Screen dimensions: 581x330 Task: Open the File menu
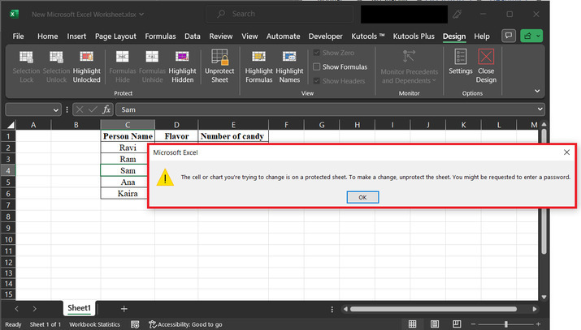[x=18, y=36]
